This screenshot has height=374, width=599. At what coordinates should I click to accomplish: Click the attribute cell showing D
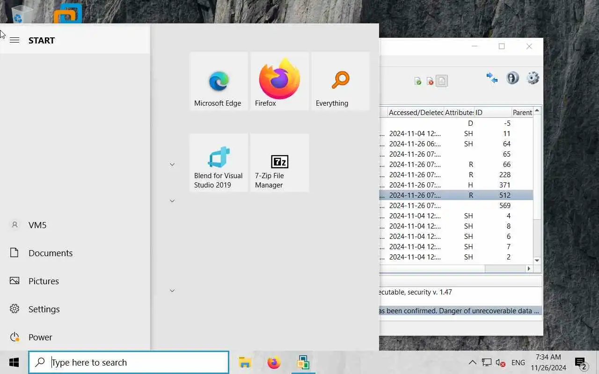[x=470, y=123]
